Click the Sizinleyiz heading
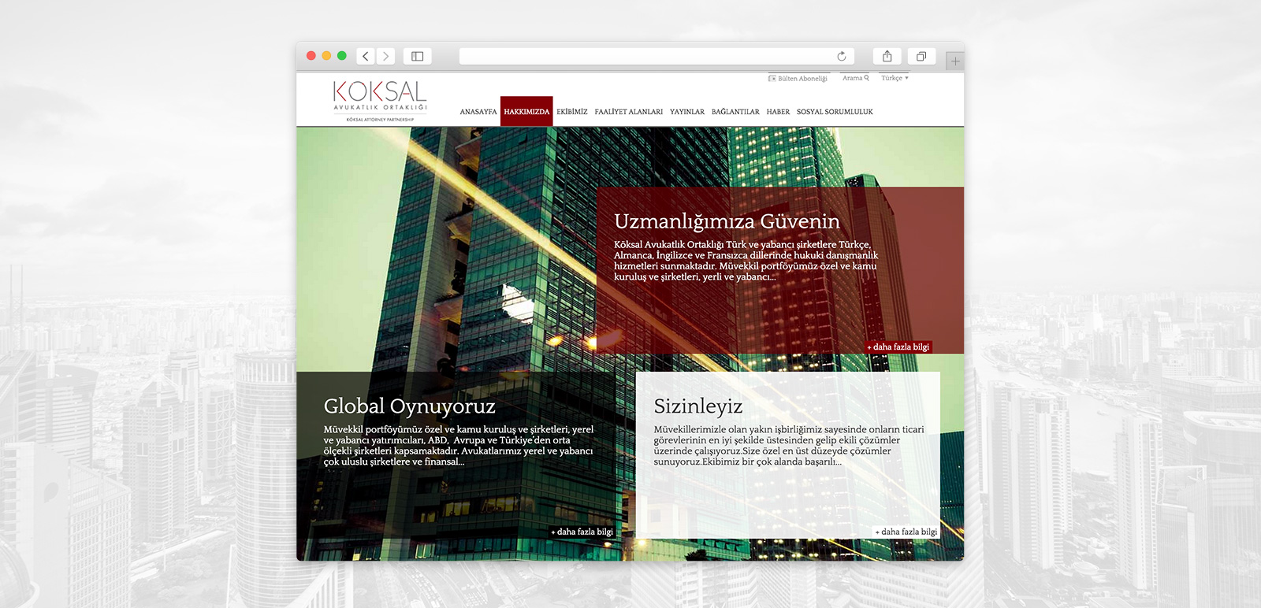Screen dimensions: 1261x608 click(x=698, y=406)
